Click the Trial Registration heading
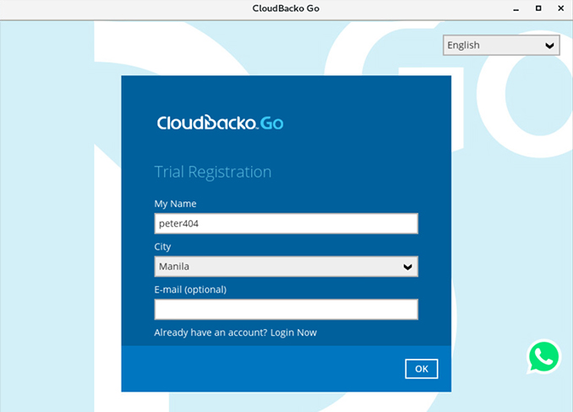The image size is (573, 412). pyautogui.click(x=213, y=172)
